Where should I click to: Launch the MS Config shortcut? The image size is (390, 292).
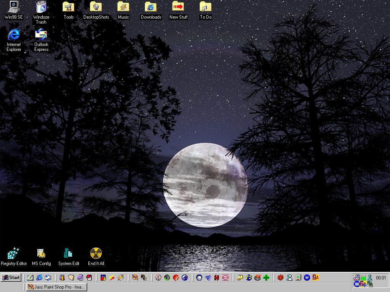pos(41,254)
